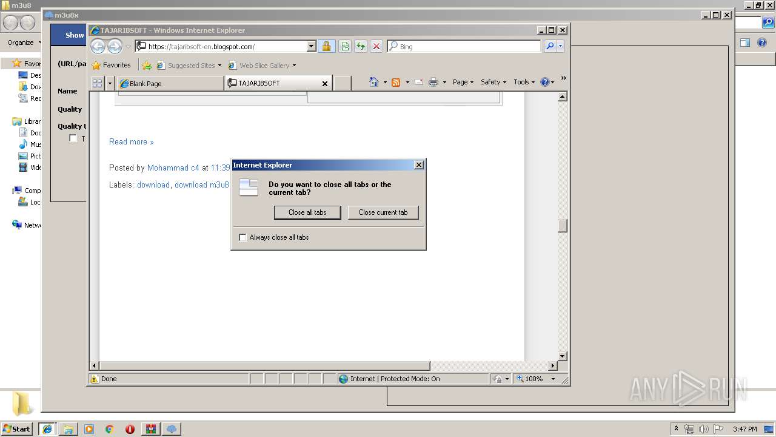The height and width of the screenshot is (437, 776).
Task: Switch to the Blank Page tab
Action: (x=170, y=84)
